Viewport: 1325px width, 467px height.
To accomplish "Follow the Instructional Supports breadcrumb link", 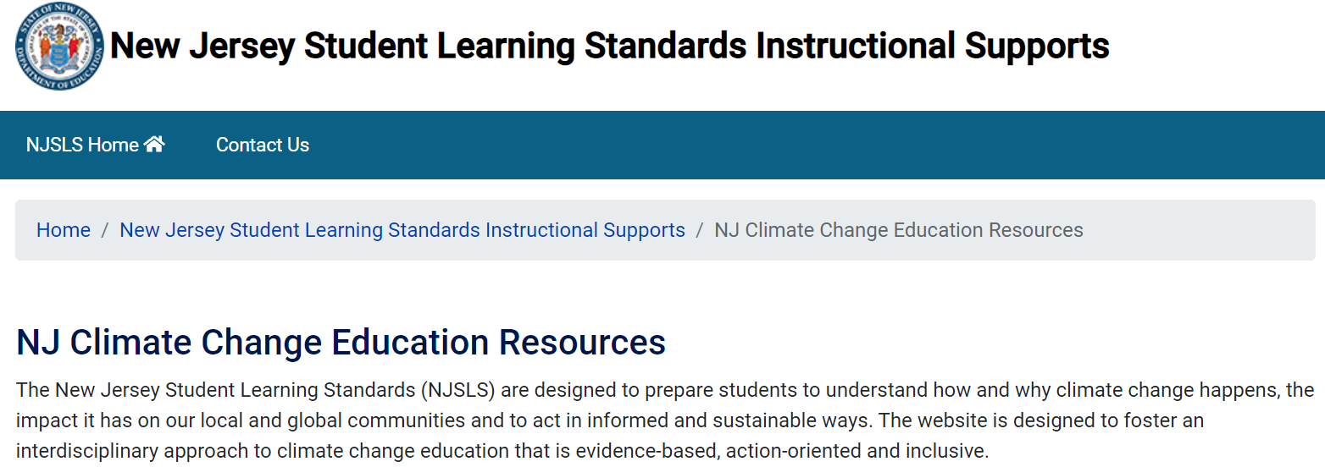I will pyautogui.click(x=402, y=230).
